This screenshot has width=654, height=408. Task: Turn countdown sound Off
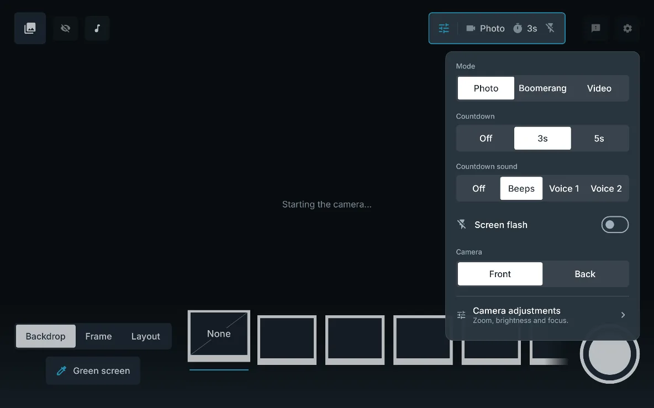[x=479, y=188]
